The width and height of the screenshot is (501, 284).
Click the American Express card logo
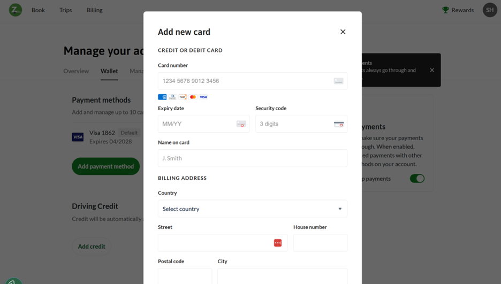click(x=162, y=97)
